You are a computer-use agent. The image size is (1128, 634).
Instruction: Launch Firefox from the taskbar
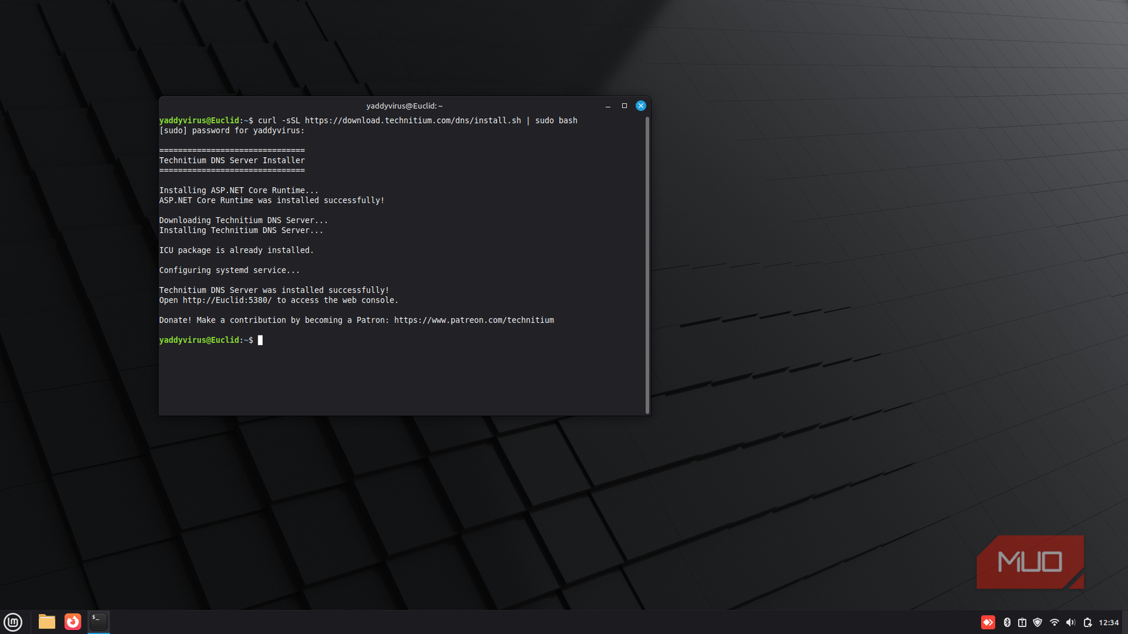click(x=72, y=622)
